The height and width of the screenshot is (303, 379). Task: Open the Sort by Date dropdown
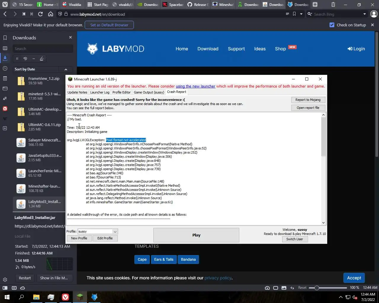[36, 69]
